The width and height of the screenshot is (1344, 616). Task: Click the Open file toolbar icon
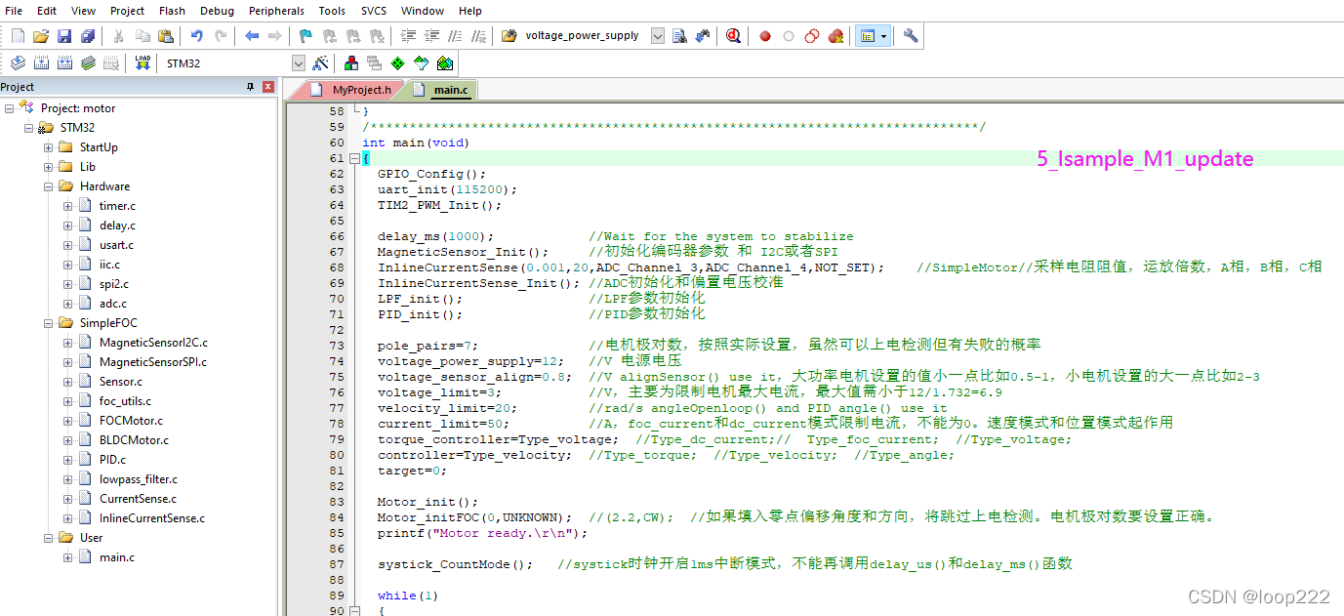coord(41,36)
